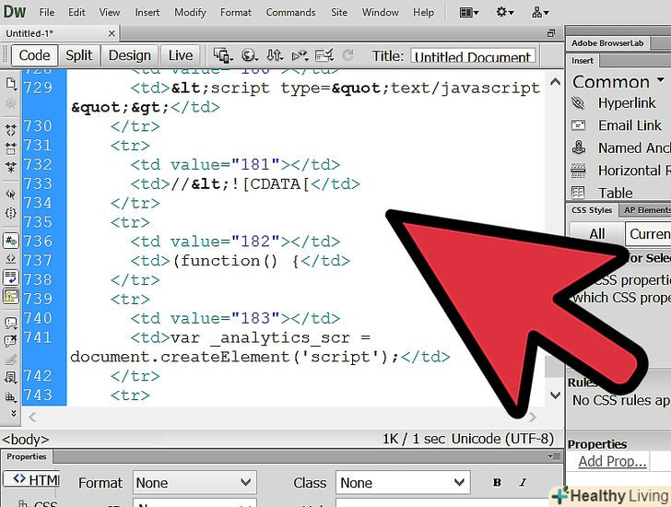
Task: Open the Insert panel tab
Action: click(583, 61)
